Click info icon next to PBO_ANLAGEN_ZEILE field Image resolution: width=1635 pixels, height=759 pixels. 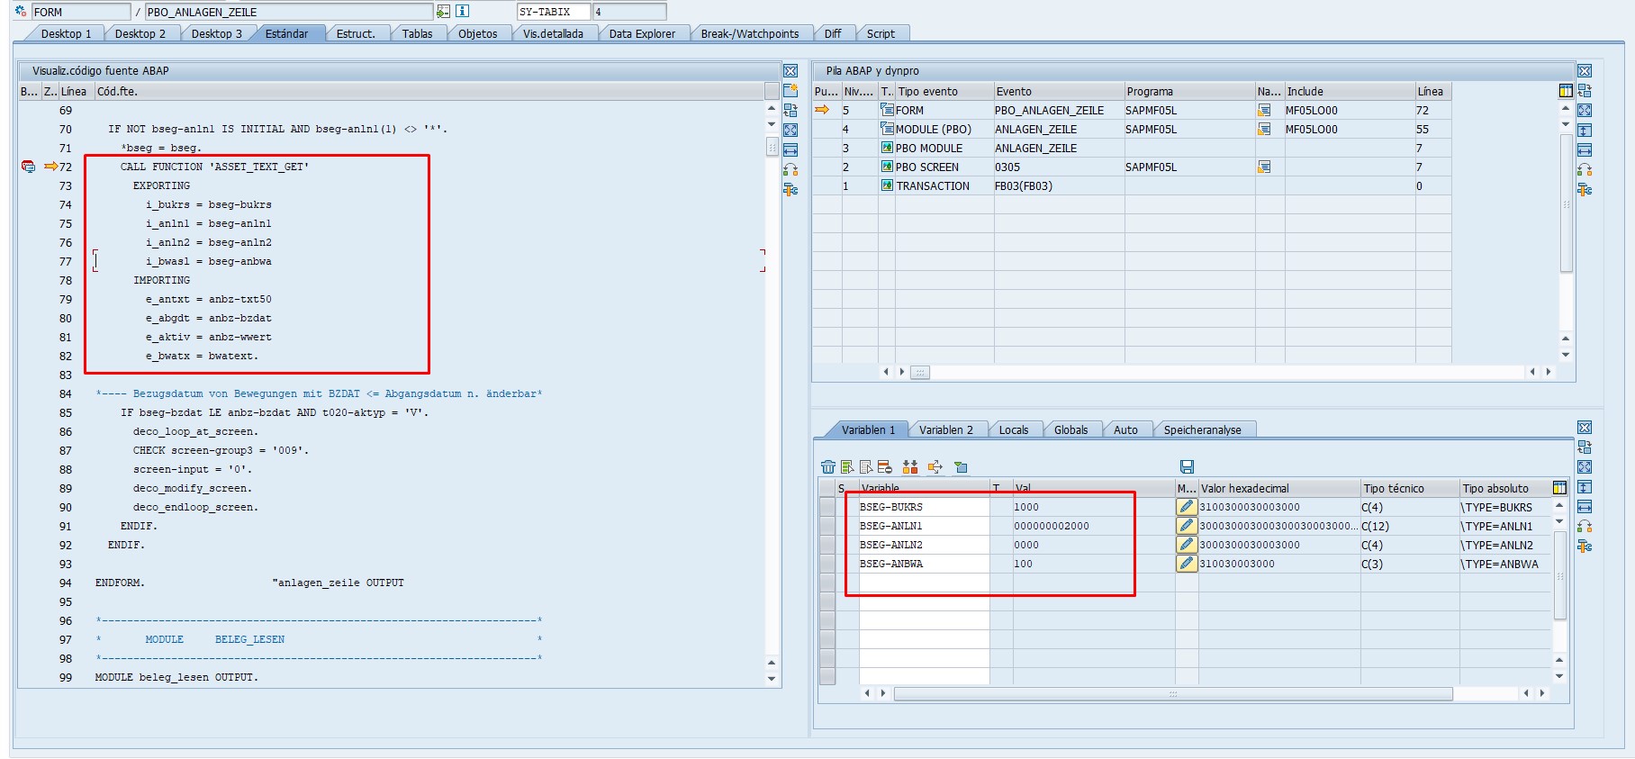point(462,12)
